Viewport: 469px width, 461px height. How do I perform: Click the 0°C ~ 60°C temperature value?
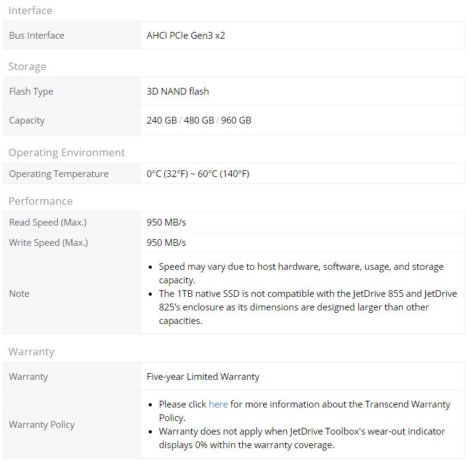tap(198, 174)
